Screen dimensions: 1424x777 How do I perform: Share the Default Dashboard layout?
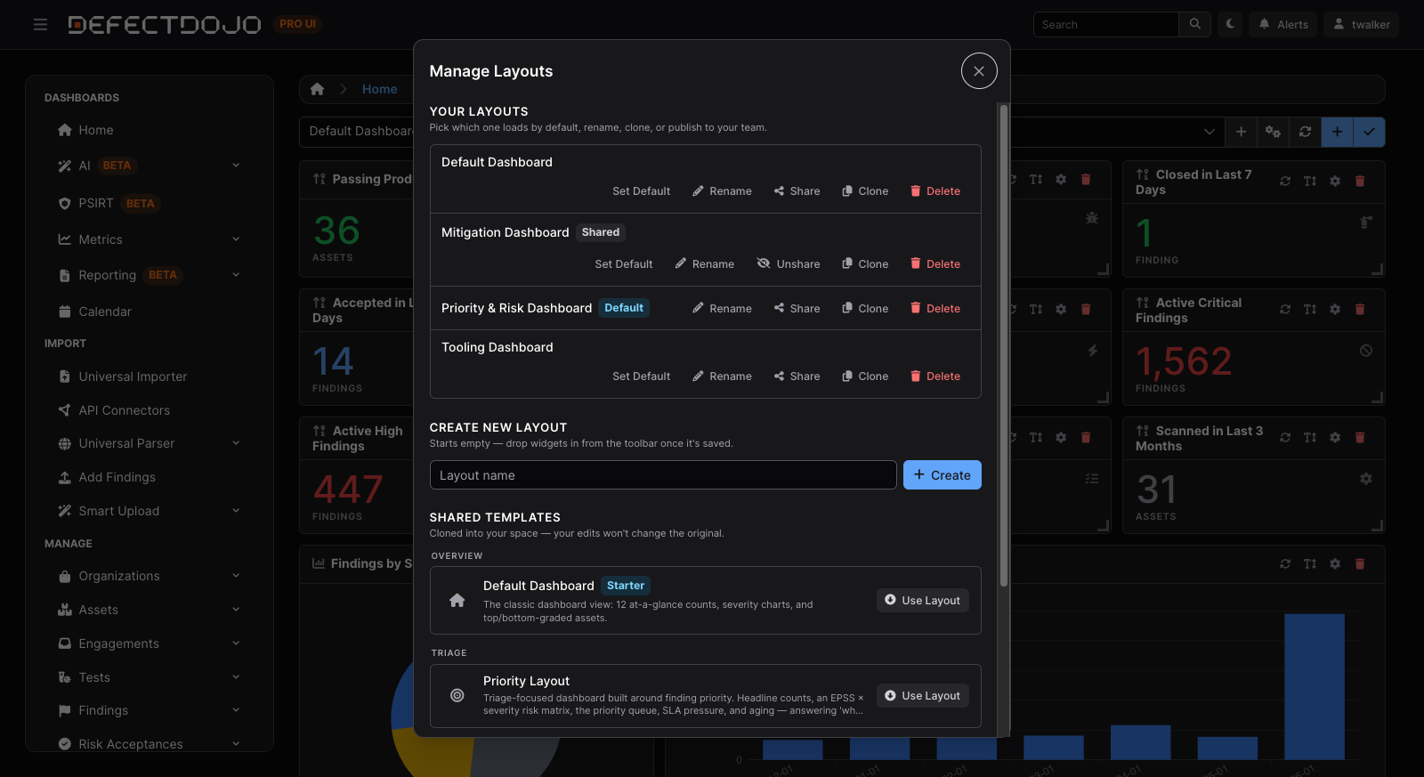pos(797,191)
